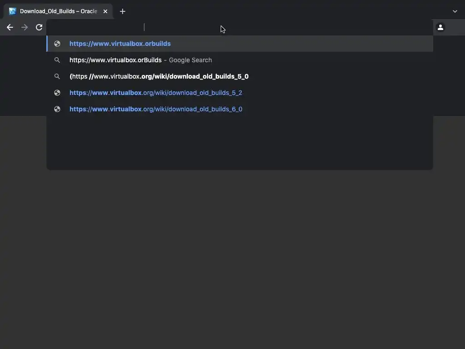The height and width of the screenshot is (349, 465).
Task: Open the download_old_builds_5_2 URL suggestion
Action: pos(240,93)
